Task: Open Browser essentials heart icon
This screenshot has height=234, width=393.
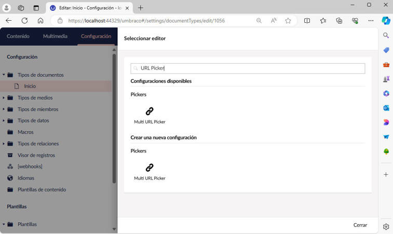Action: [355, 21]
